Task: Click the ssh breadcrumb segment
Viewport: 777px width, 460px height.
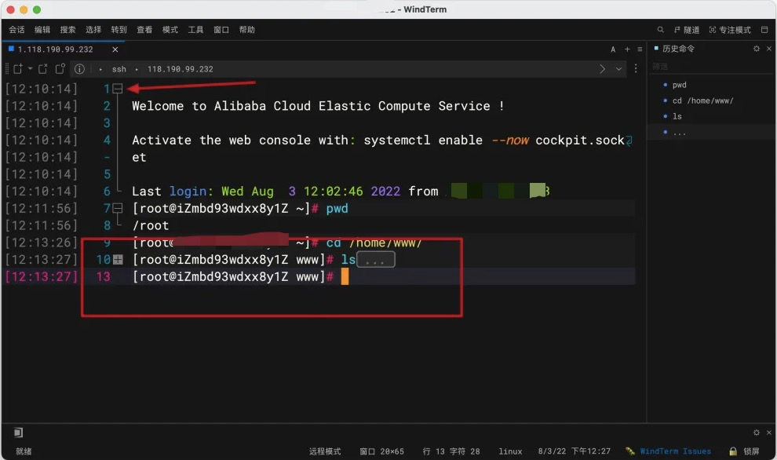Action: [119, 69]
